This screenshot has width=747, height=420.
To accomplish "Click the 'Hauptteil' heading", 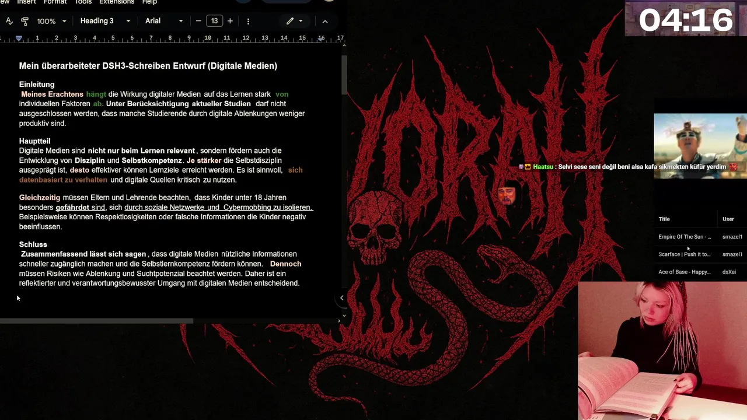I will pyautogui.click(x=34, y=141).
